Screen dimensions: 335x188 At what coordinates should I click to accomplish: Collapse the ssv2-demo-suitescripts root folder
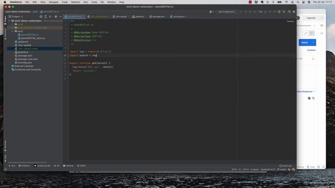(x=9, y=21)
